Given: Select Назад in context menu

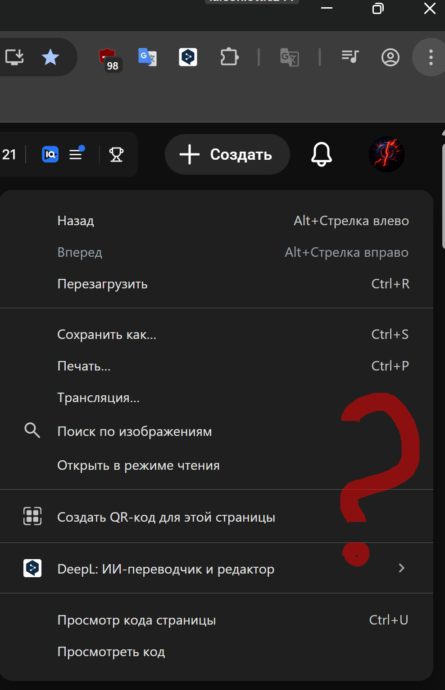Looking at the screenshot, I should coord(76,221).
